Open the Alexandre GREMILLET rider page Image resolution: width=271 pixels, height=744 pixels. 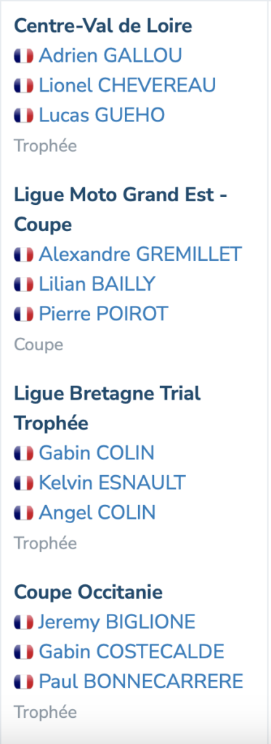point(140,254)
